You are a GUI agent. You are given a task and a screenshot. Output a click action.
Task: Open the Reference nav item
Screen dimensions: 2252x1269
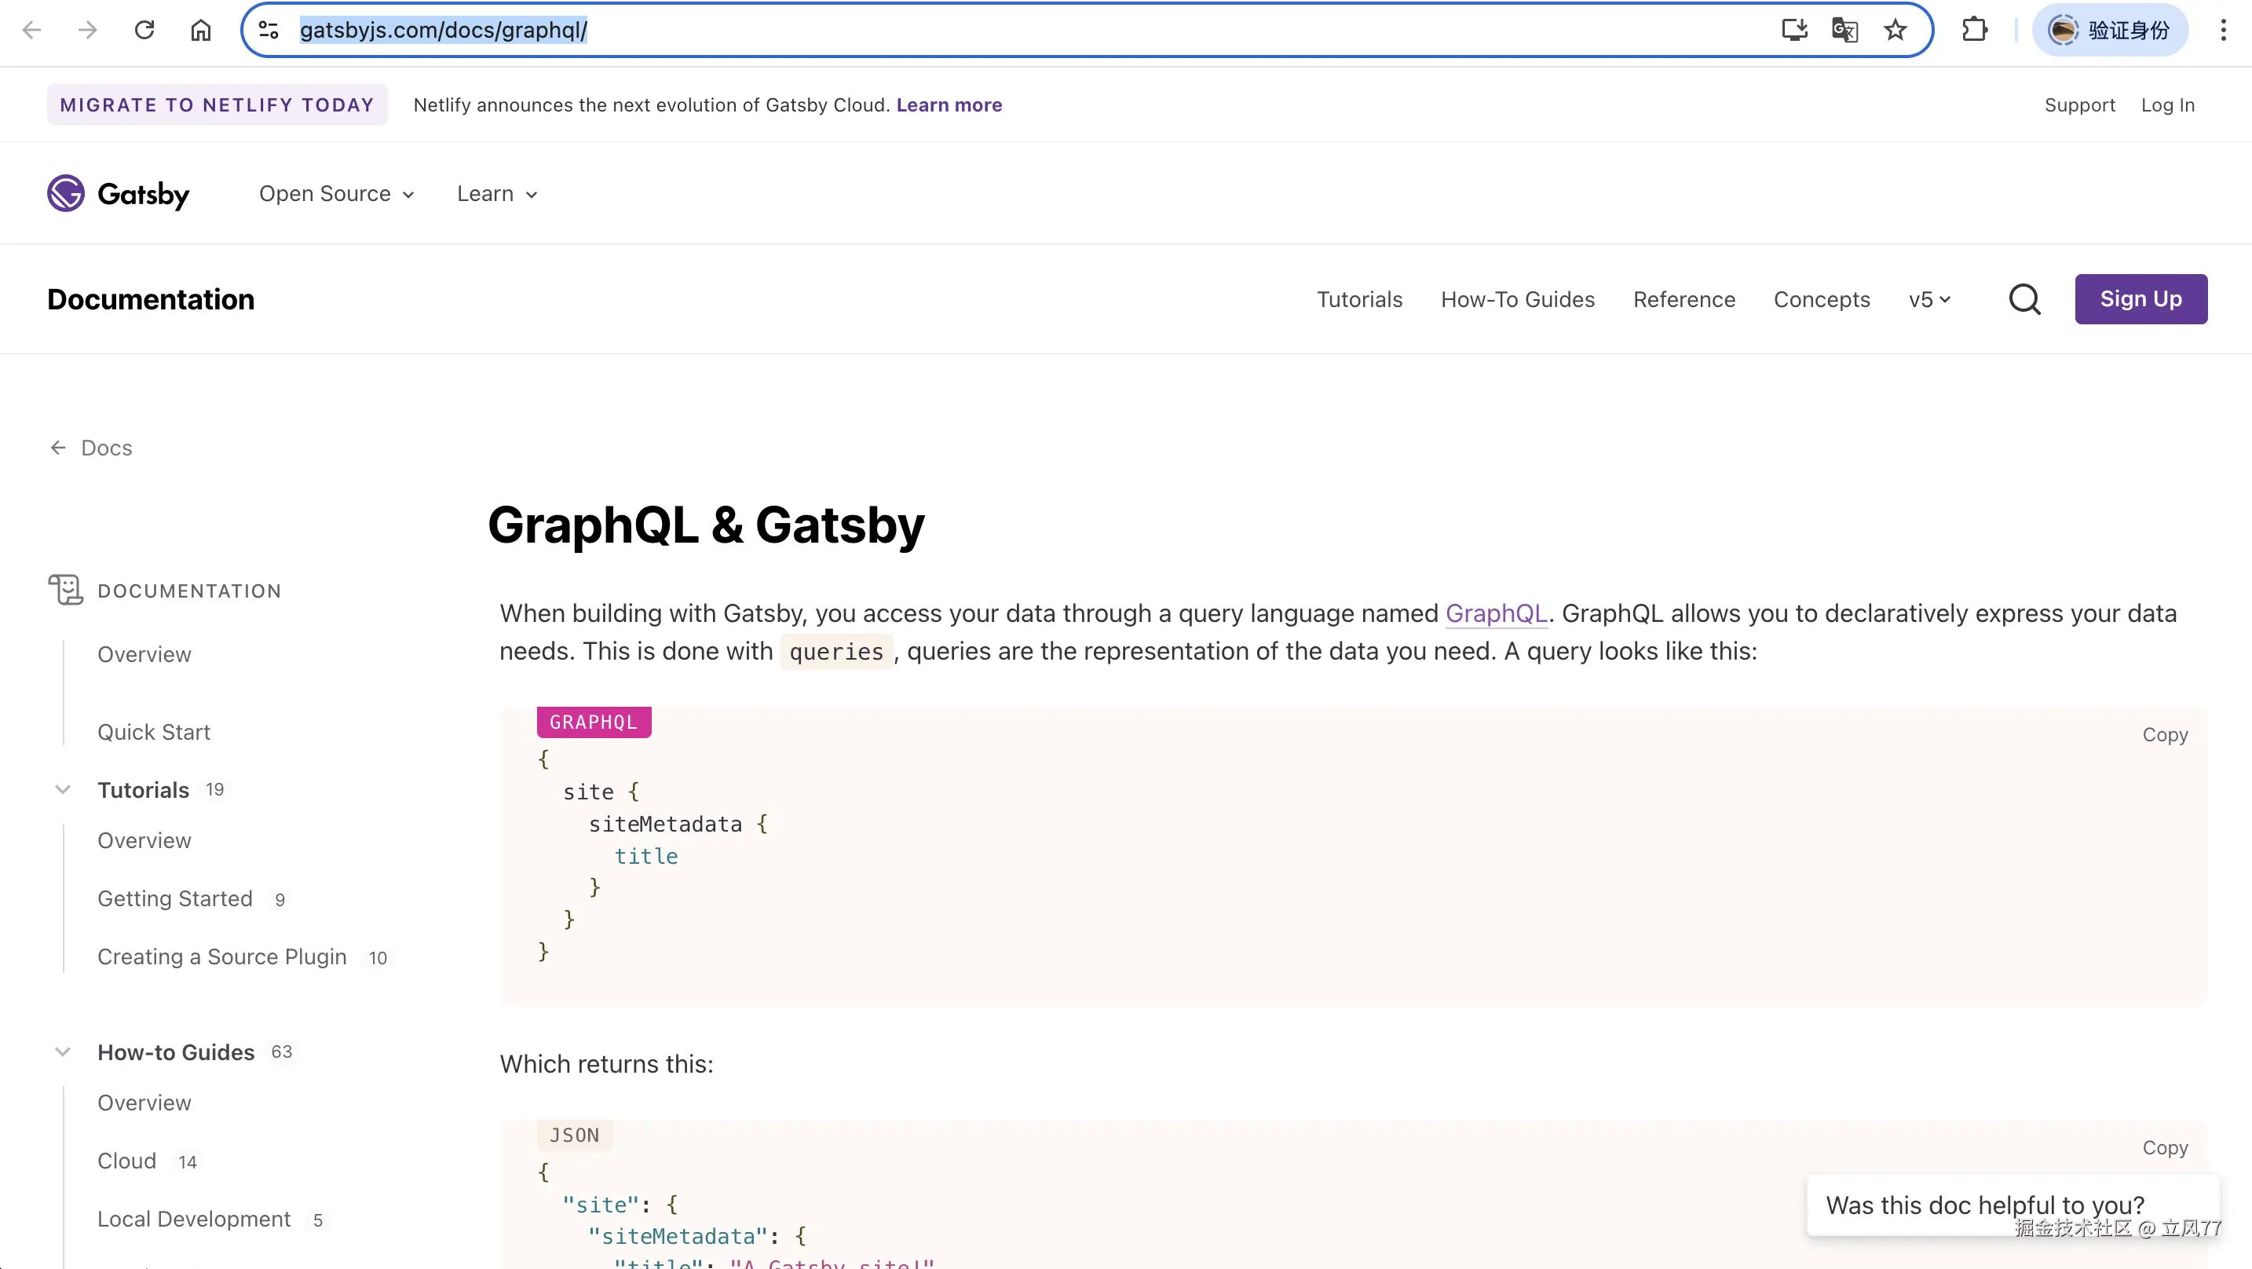[1684, 299]
